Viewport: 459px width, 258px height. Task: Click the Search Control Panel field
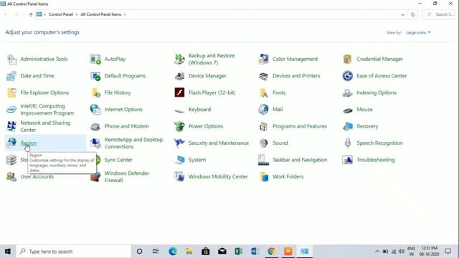(x=439, y=14)
